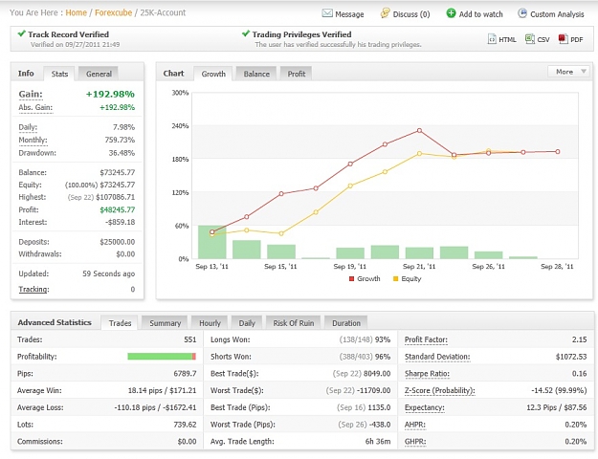Click the last Growth data point Sep 28
Image resolution: width=598 pixels, height=459 pixels.
point(558,152)
